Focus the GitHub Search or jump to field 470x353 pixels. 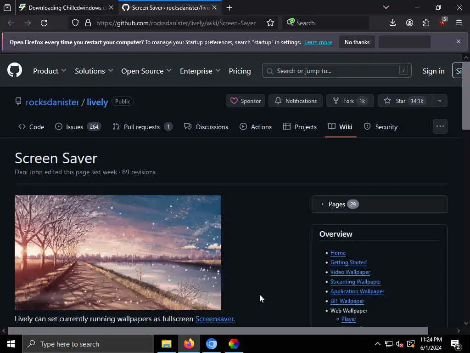pos(336,71)
